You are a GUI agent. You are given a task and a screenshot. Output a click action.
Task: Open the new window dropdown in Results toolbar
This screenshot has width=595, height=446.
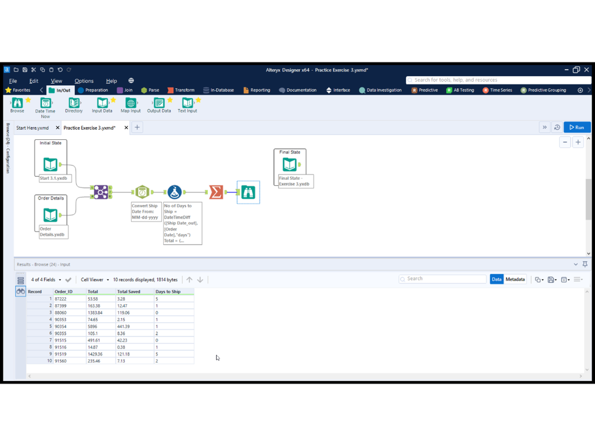565,279
